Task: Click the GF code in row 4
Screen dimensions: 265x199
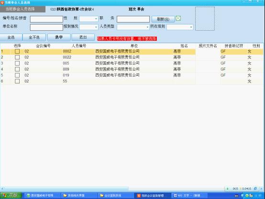Action: [223, 69]
